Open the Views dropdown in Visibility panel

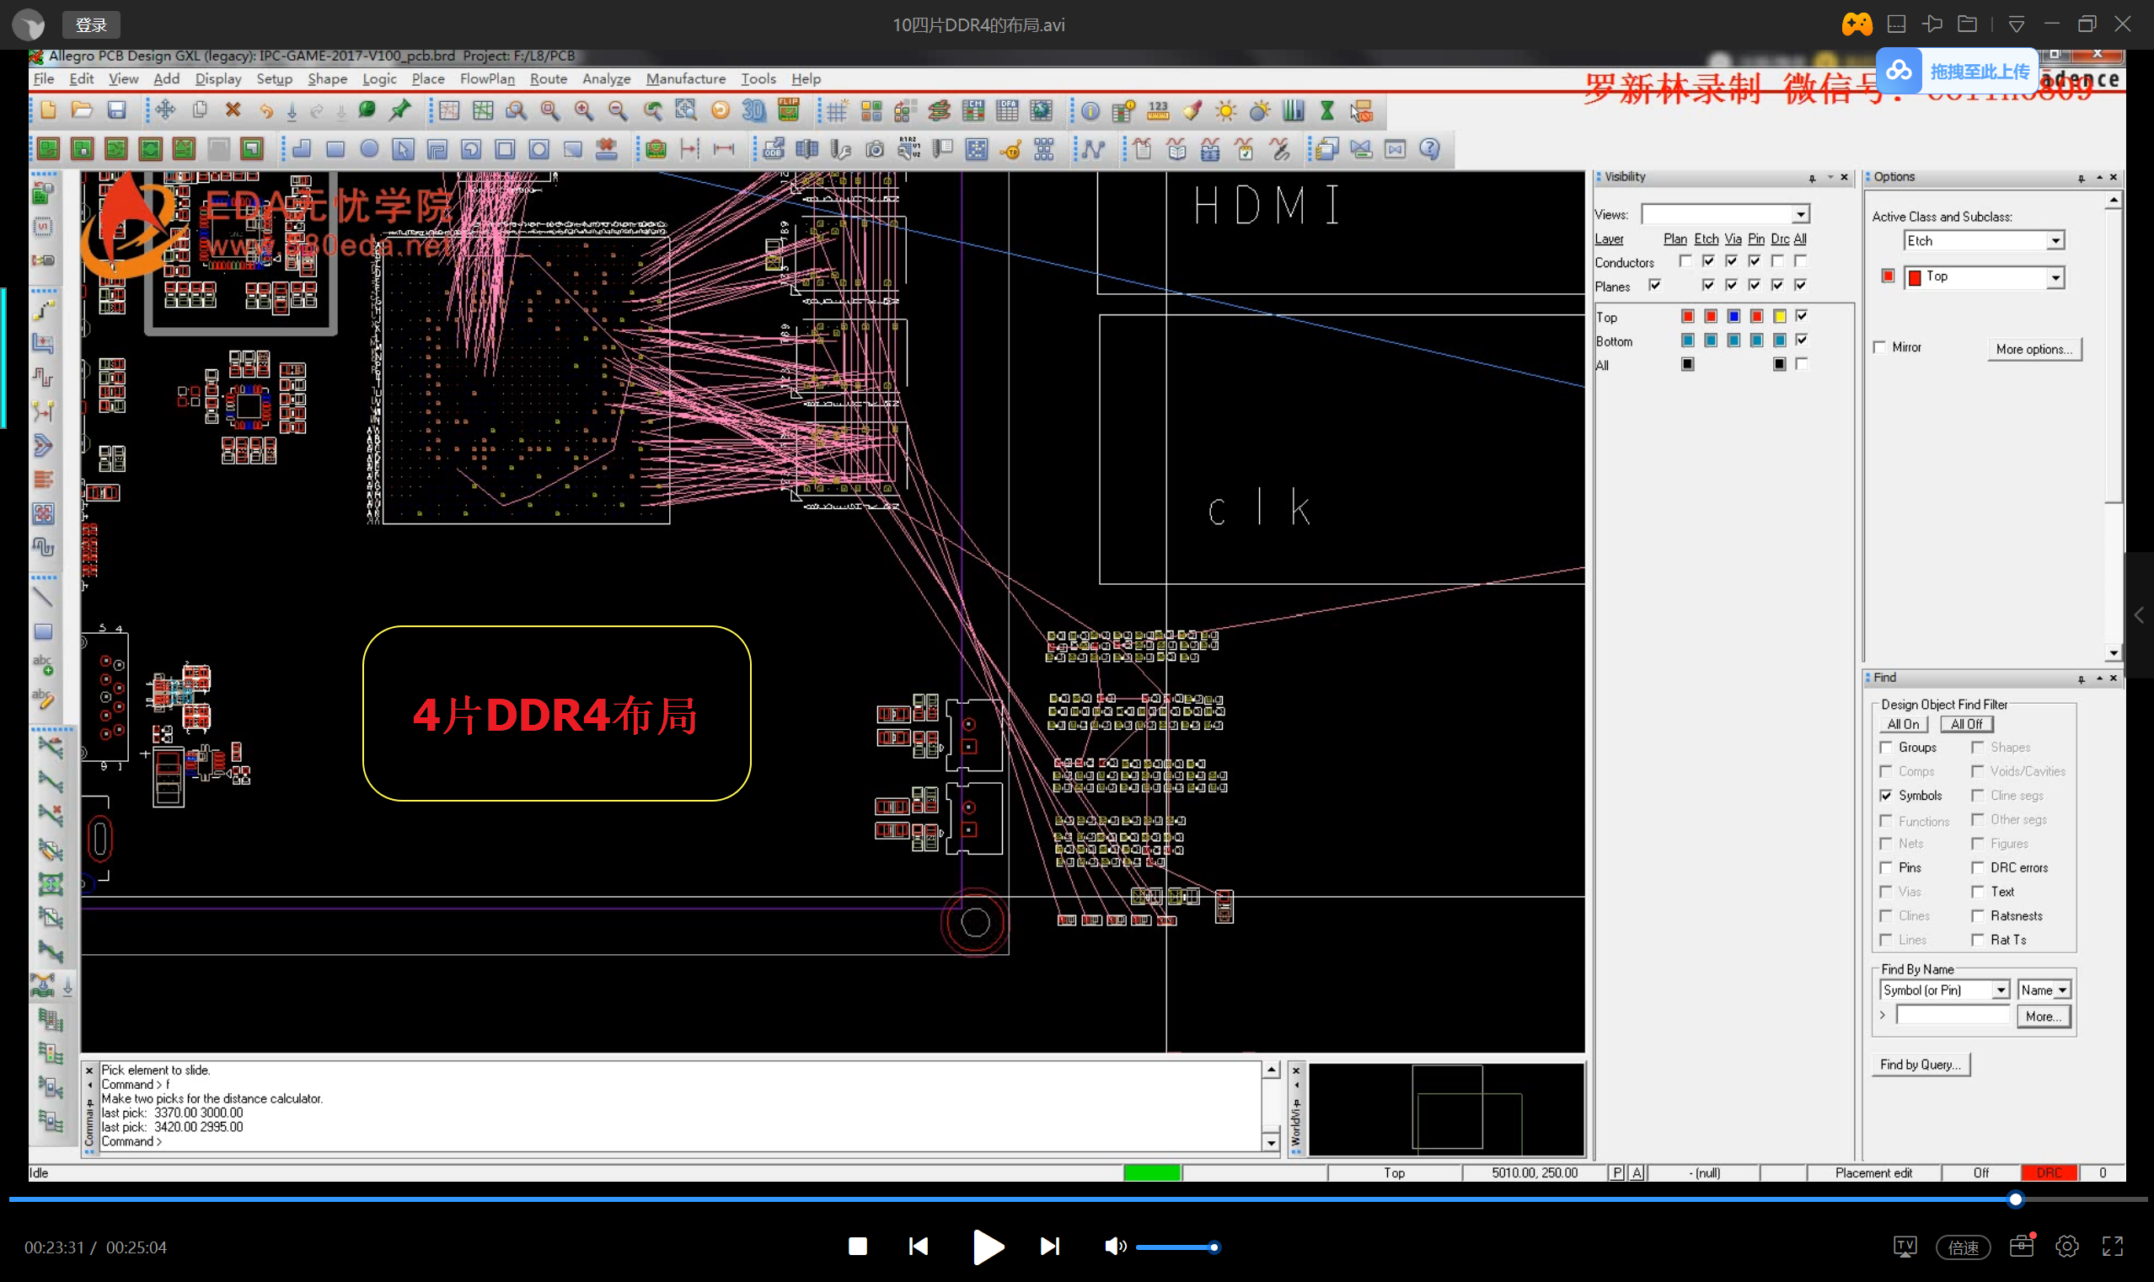point(1801,214)
